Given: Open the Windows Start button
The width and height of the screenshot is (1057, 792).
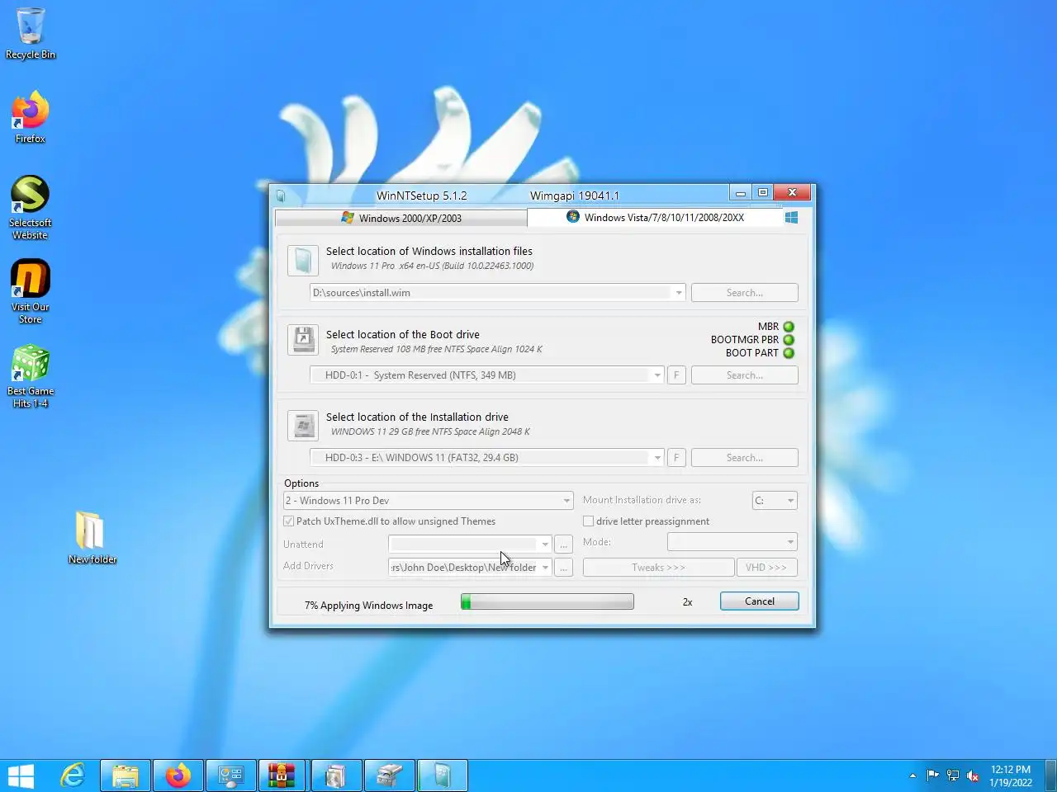Looking at the screenshot, I should tap(21, 775).
